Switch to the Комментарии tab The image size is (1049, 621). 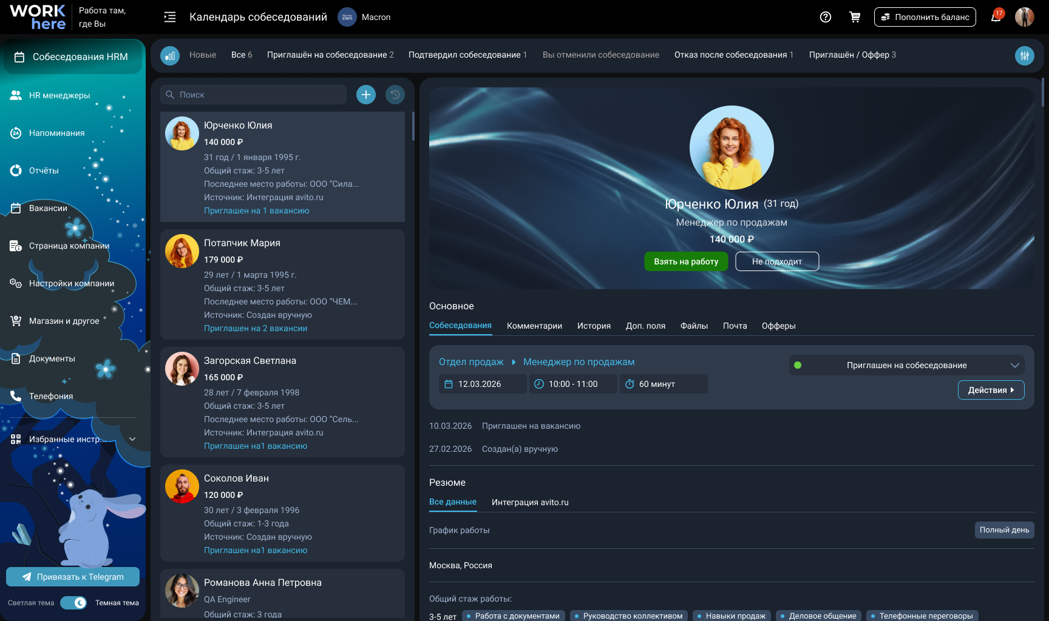(534, 326)
